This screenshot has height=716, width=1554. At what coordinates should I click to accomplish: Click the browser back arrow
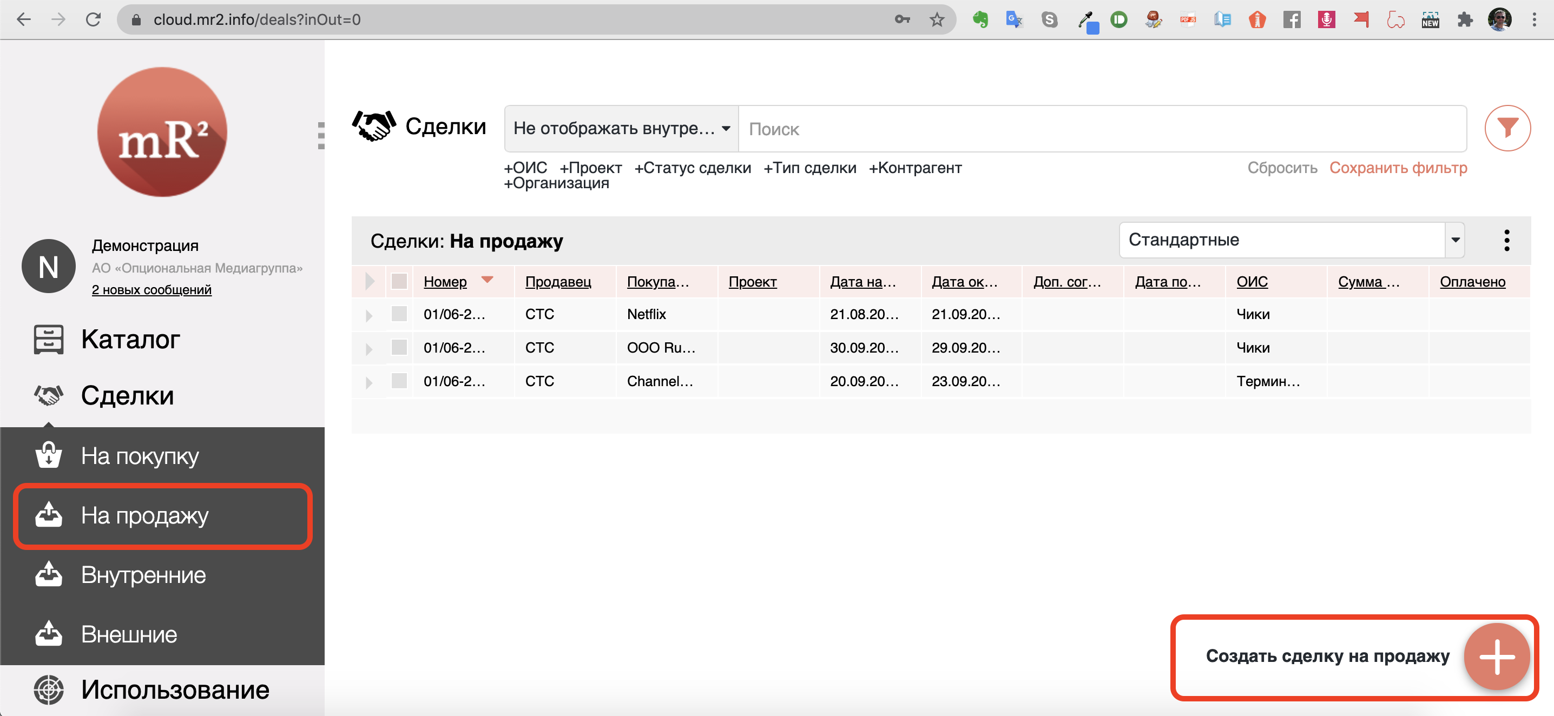(x=23, y=19)
